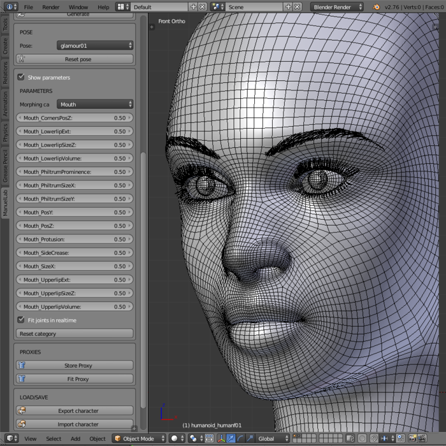
Task: Open the Pose glamour01 dropdown
Action: pos(94,46)
